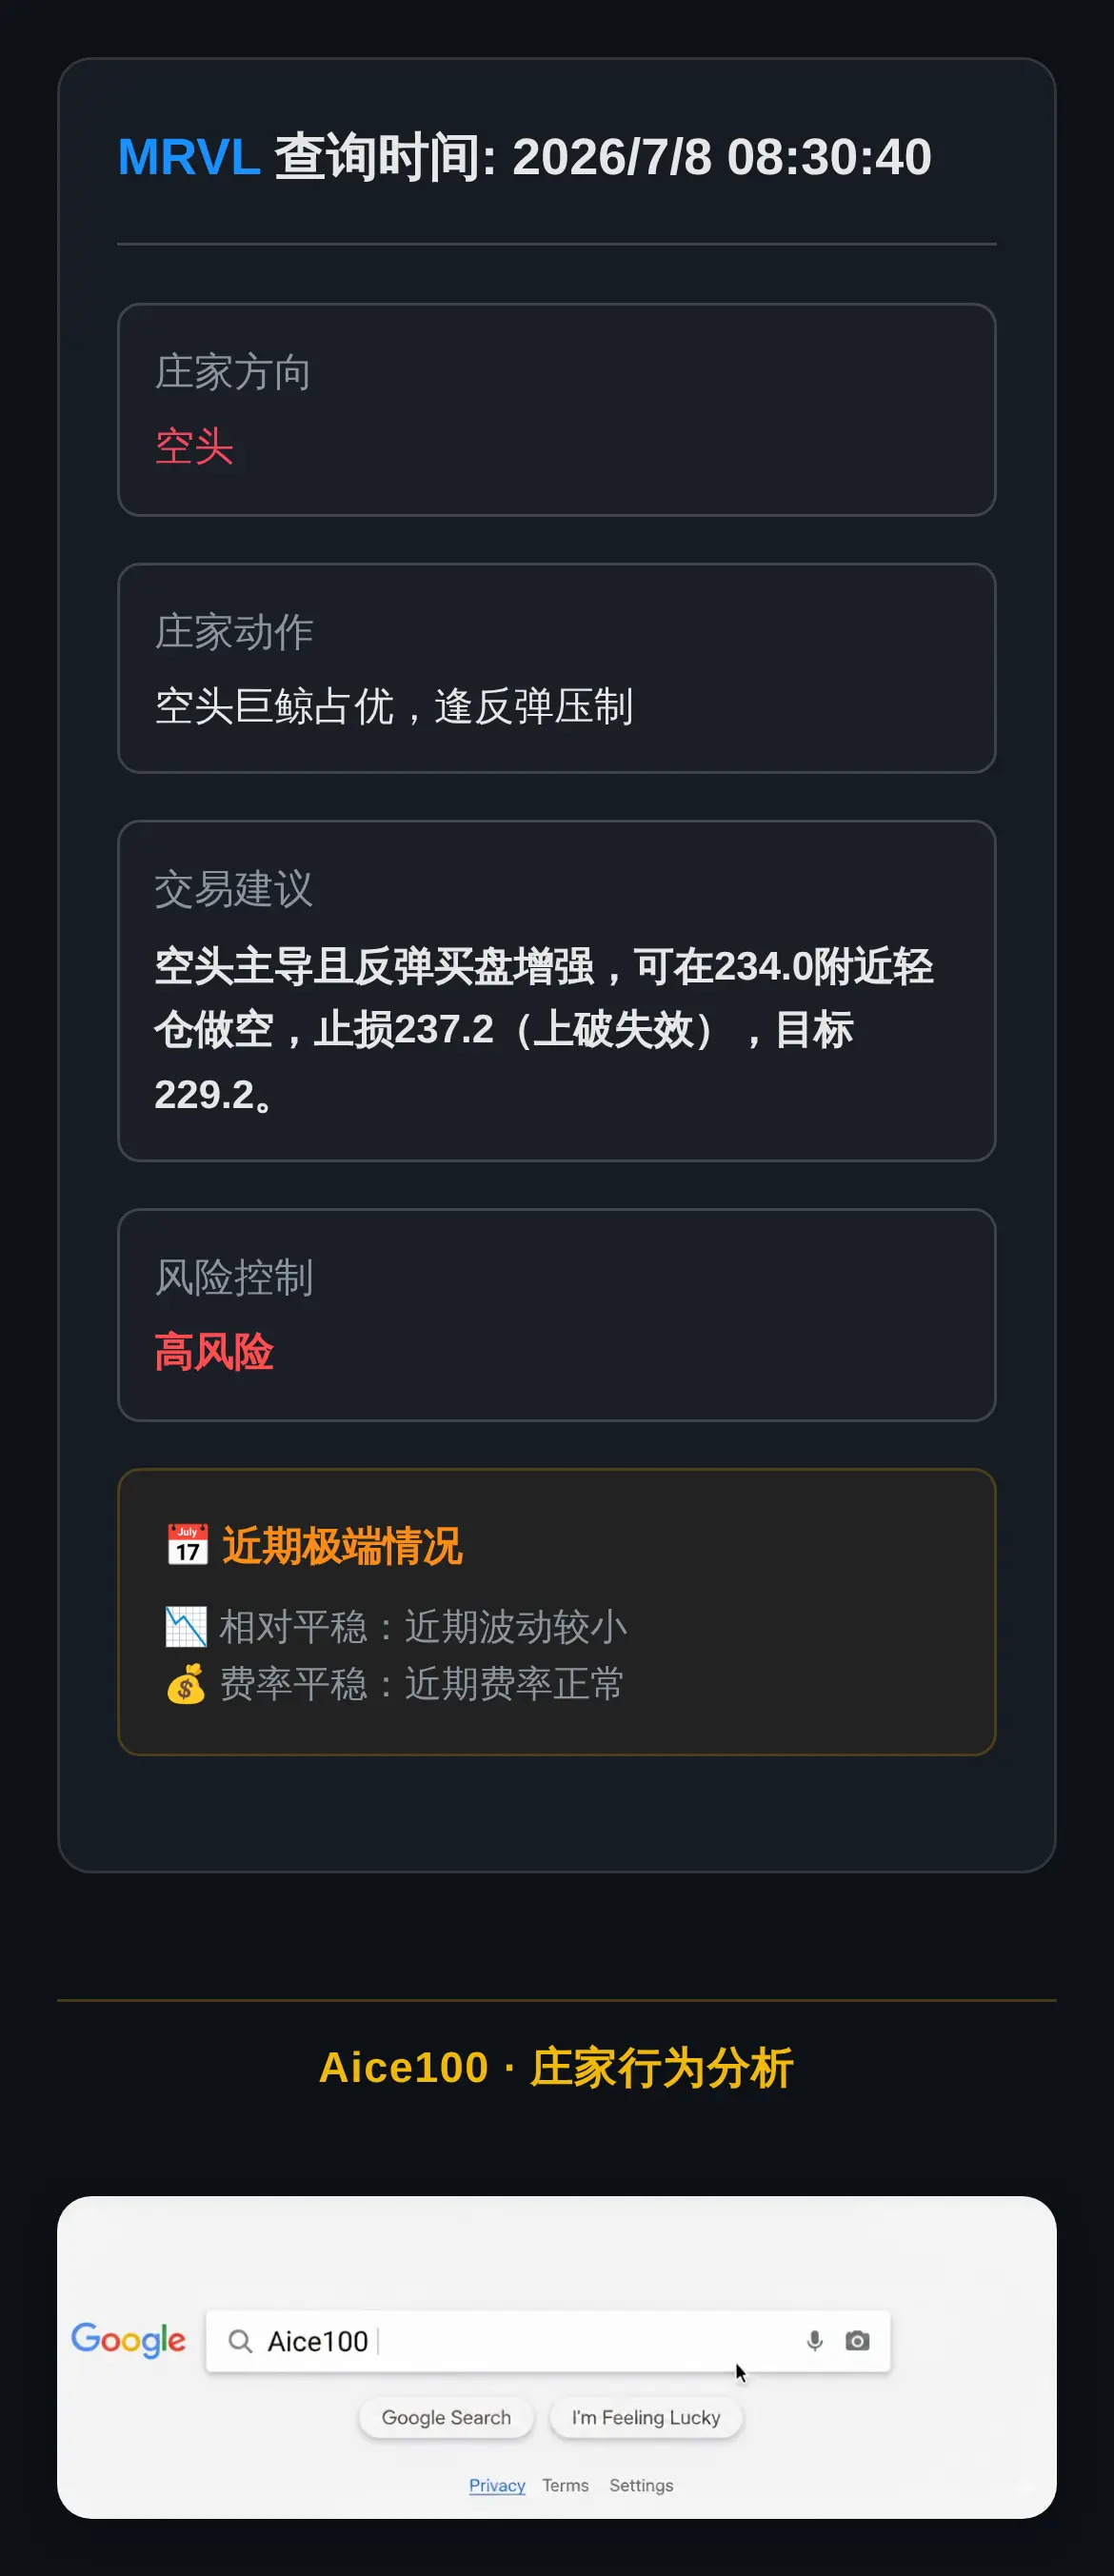Click the 交易建议 recommendation text

[x=543, y=1030]
